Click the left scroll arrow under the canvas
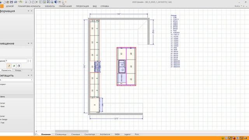Screen dimensions: 249x140 (36, 131)
